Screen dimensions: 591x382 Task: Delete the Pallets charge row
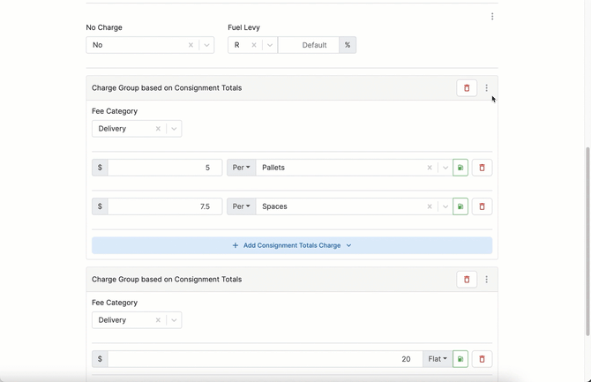(x=482, y=168)
